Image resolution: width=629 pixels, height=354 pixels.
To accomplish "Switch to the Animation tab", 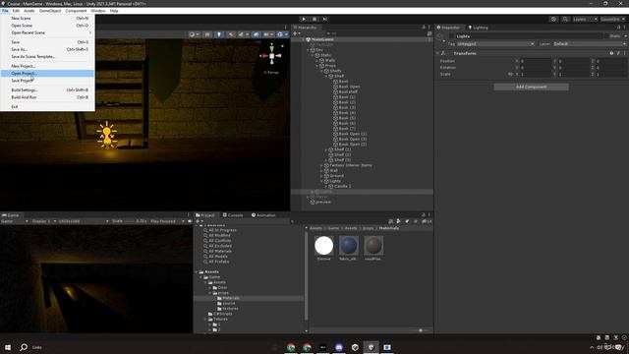I will pos(263,215).
